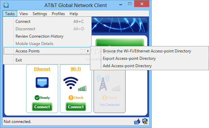Click the cellular tower icon
This screenshot has height=128, width=209.
103,83
